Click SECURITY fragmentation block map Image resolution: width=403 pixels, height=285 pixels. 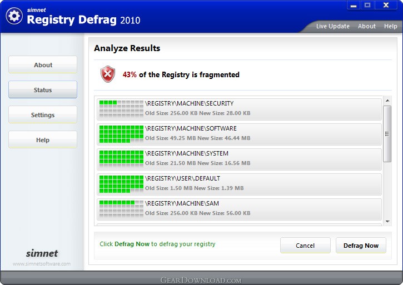tap(121, 109)
